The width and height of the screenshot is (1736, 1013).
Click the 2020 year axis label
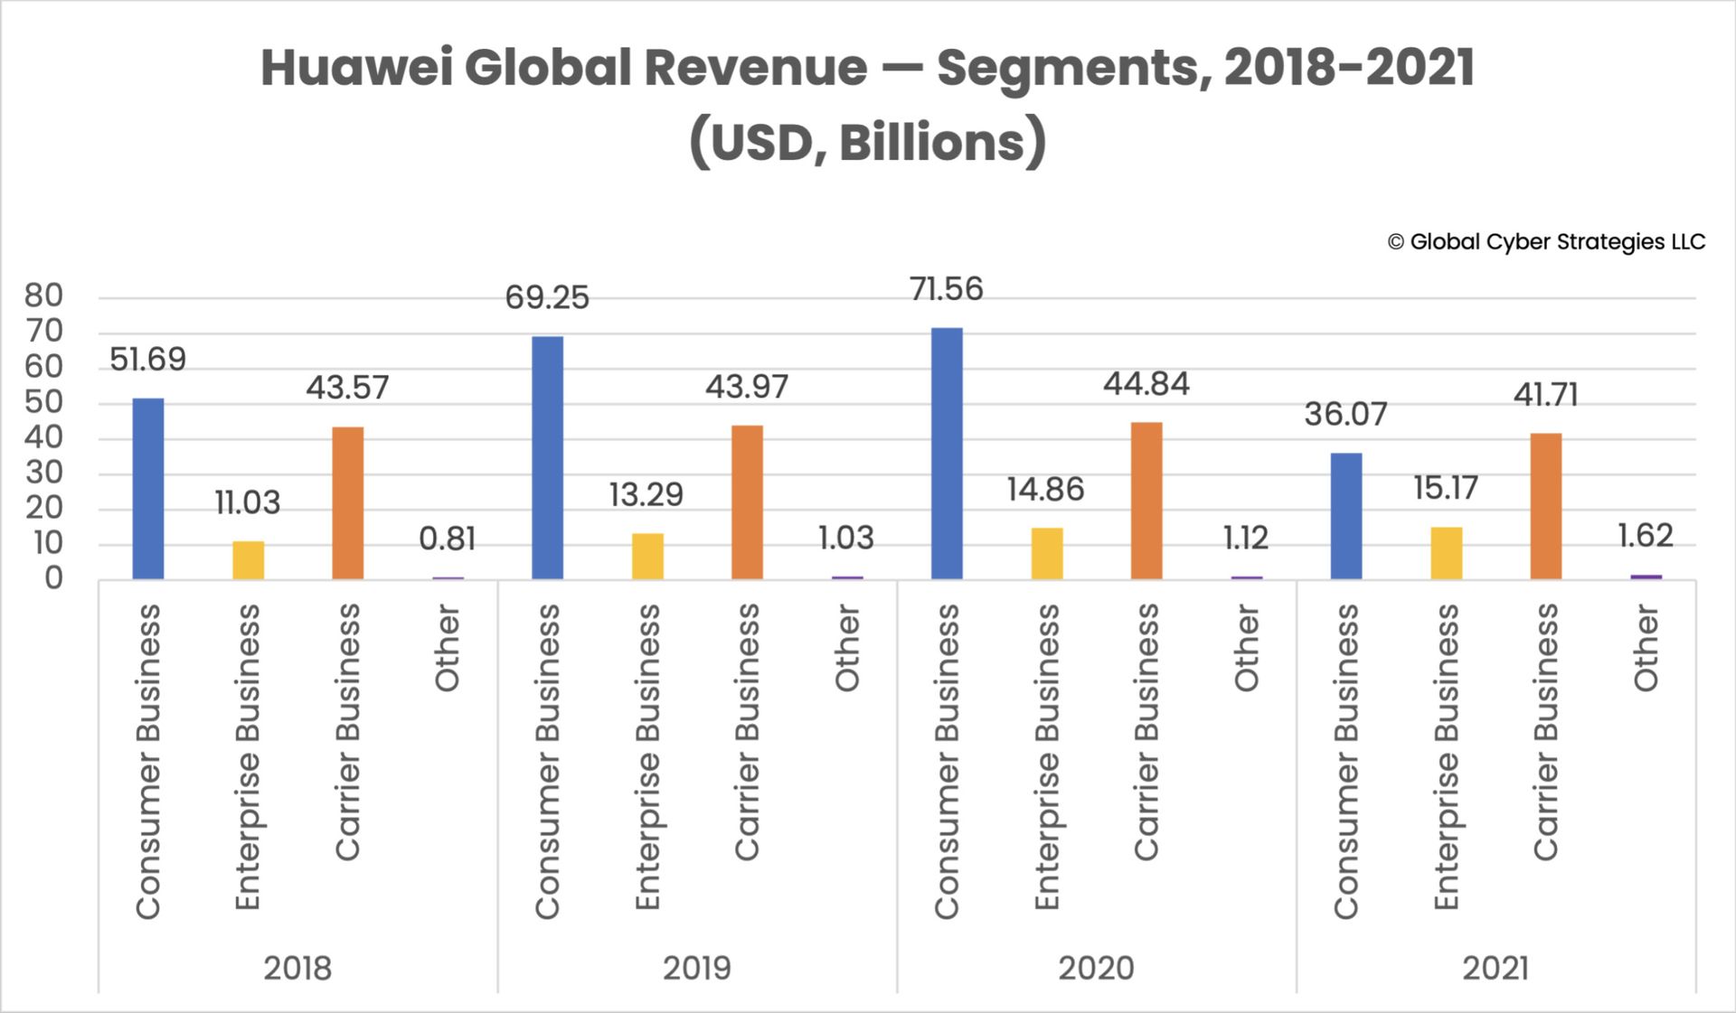click(1097, 969)
